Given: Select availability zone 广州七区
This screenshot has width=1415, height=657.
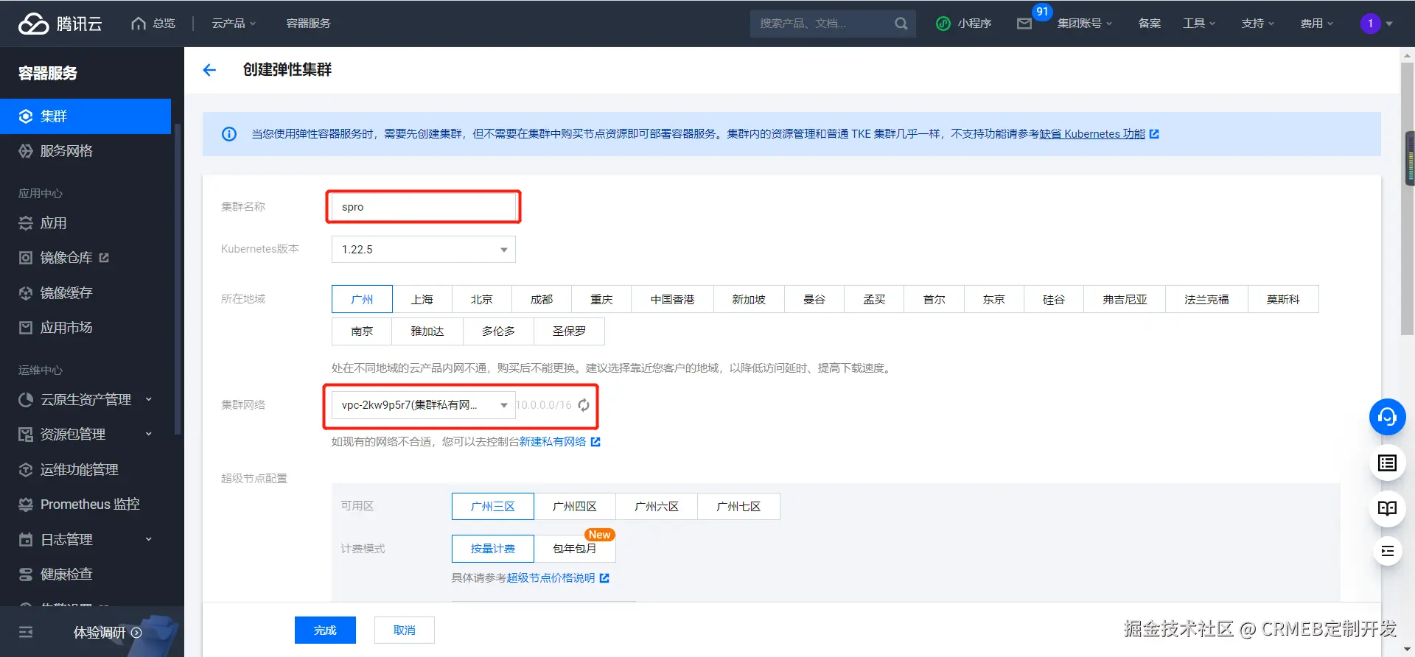Looking at the screenshot, I should pos(738,507).
